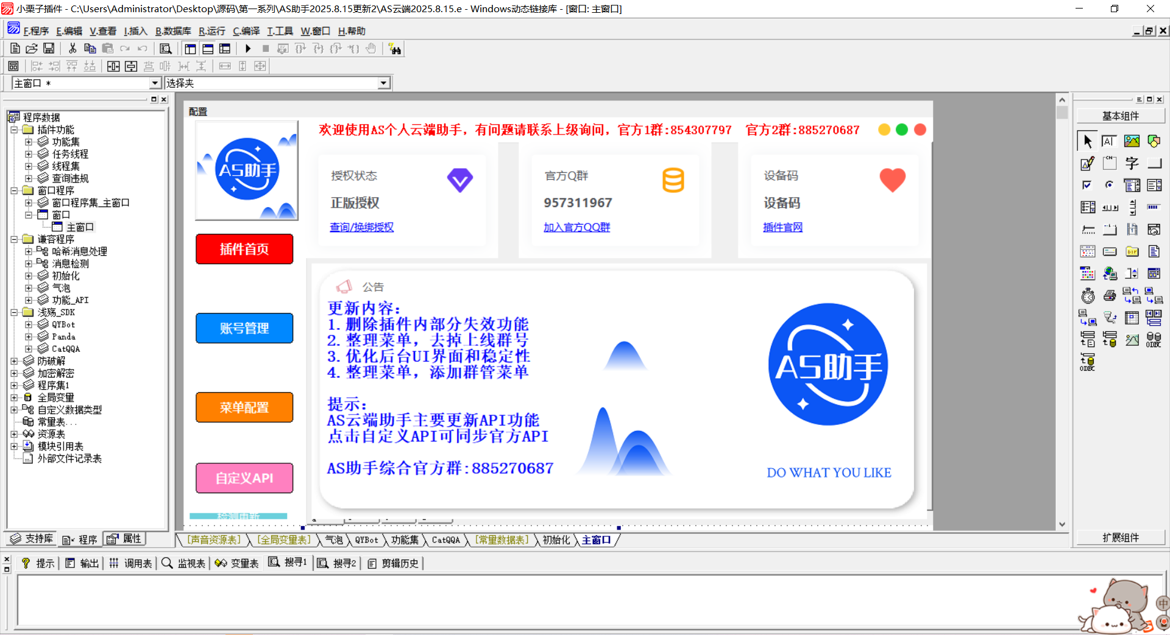Select the checkbox component in palette
Viewport: 1170px width, 635px height.
1088,185
